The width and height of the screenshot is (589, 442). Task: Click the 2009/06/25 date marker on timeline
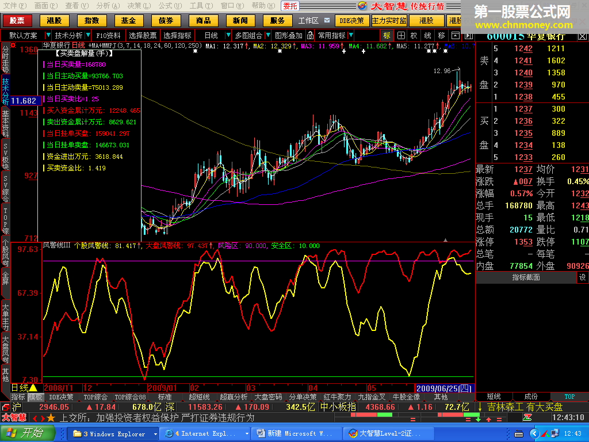[x=444, y=388]
